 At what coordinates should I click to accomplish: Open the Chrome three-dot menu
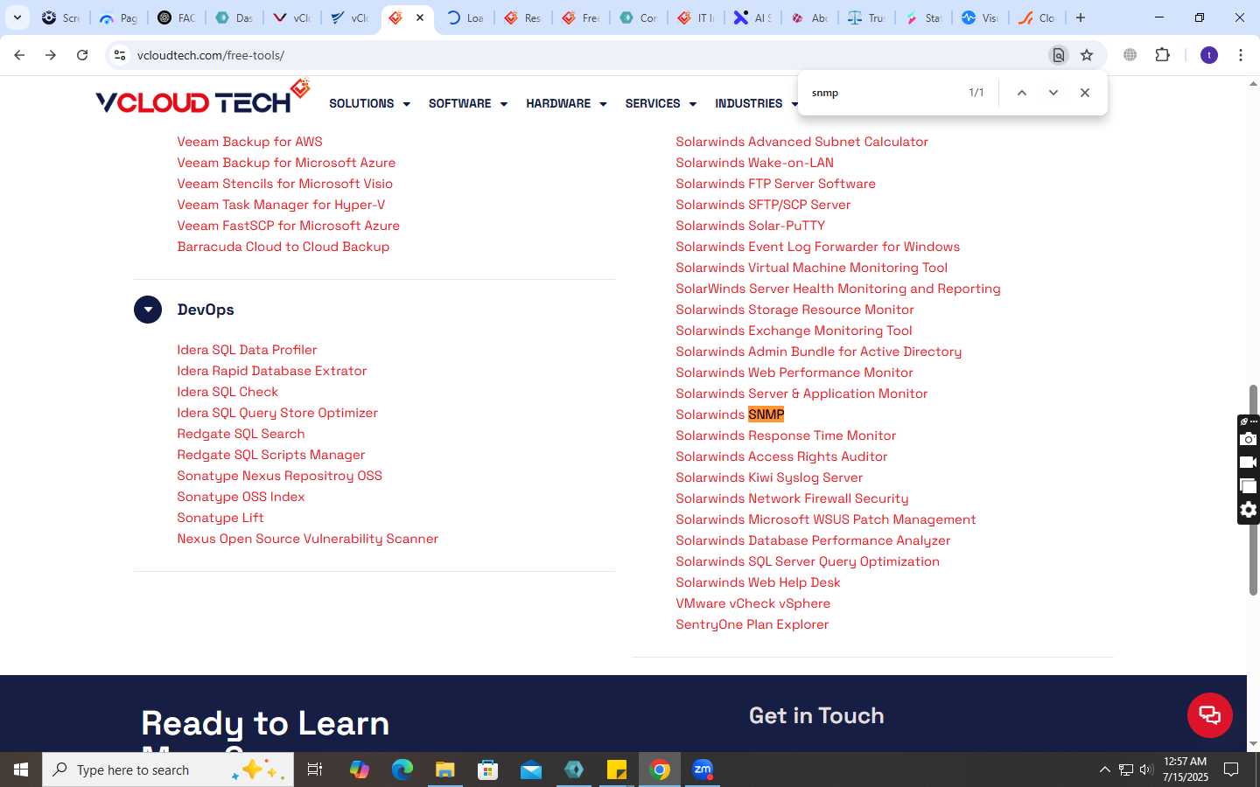coord(1241,55)
